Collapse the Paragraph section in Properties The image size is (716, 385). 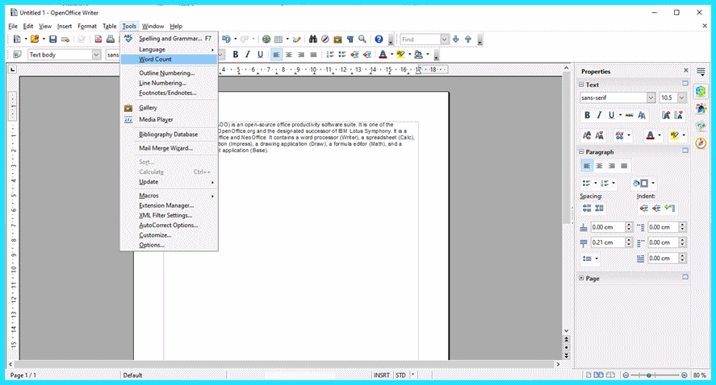pos(581,151)
